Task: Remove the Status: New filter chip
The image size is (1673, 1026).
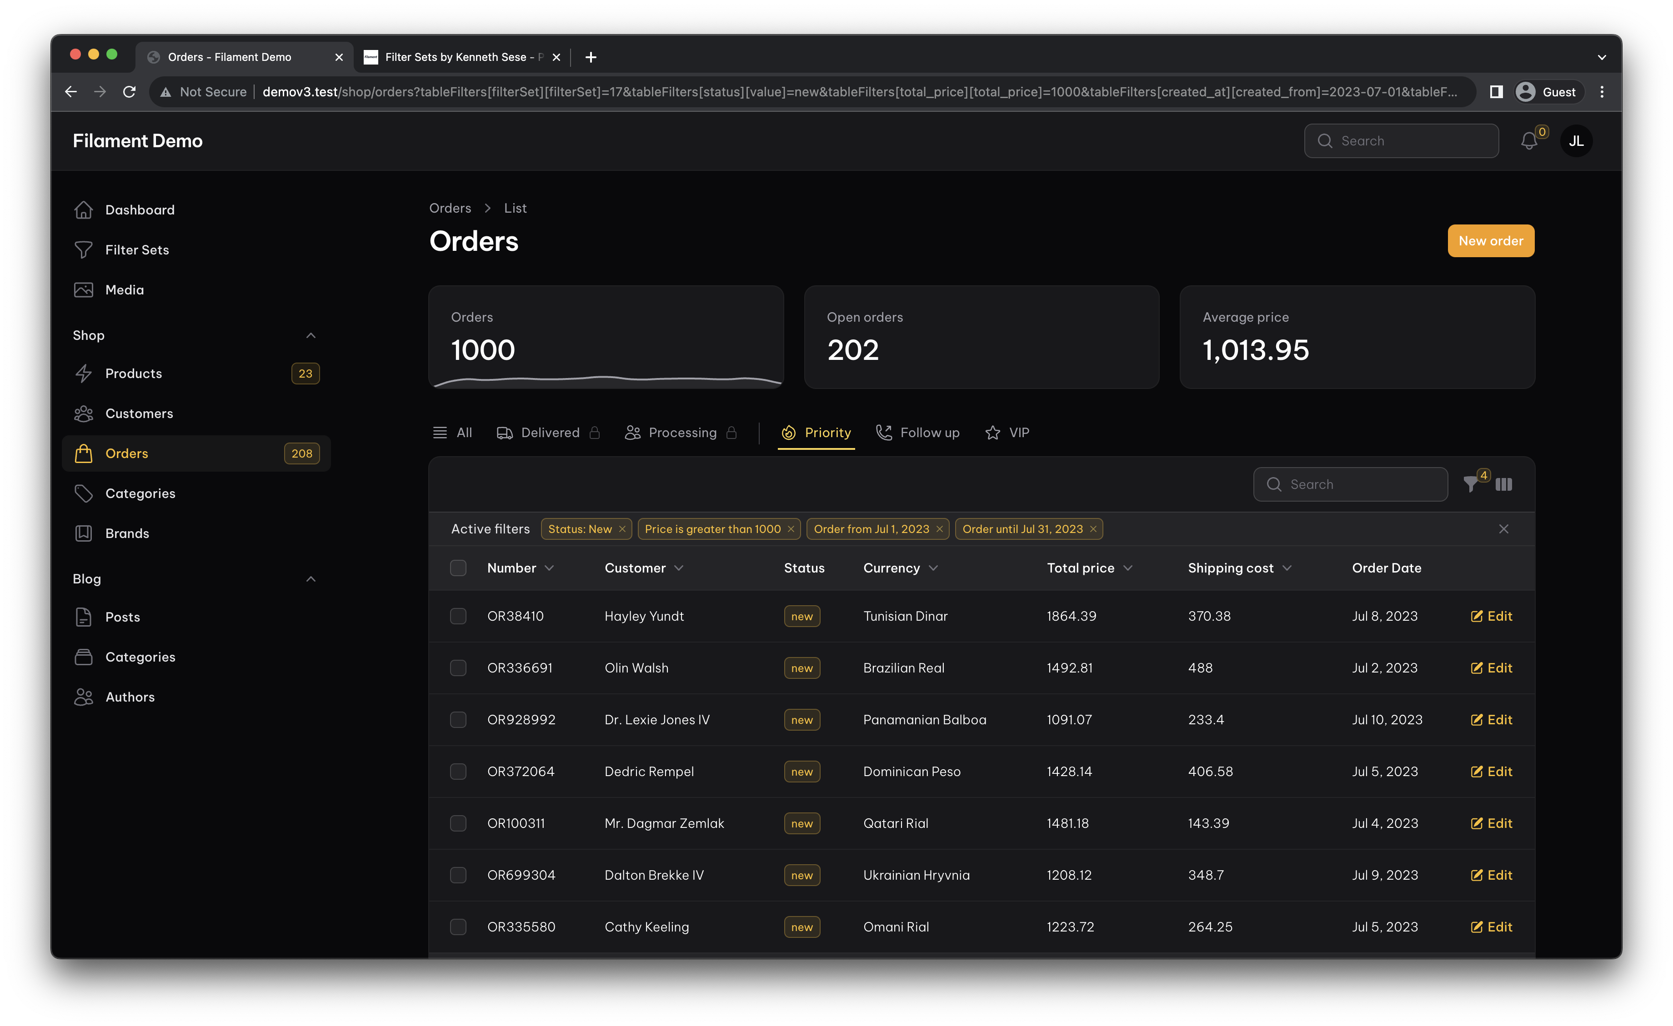Action: coord(622,529)
